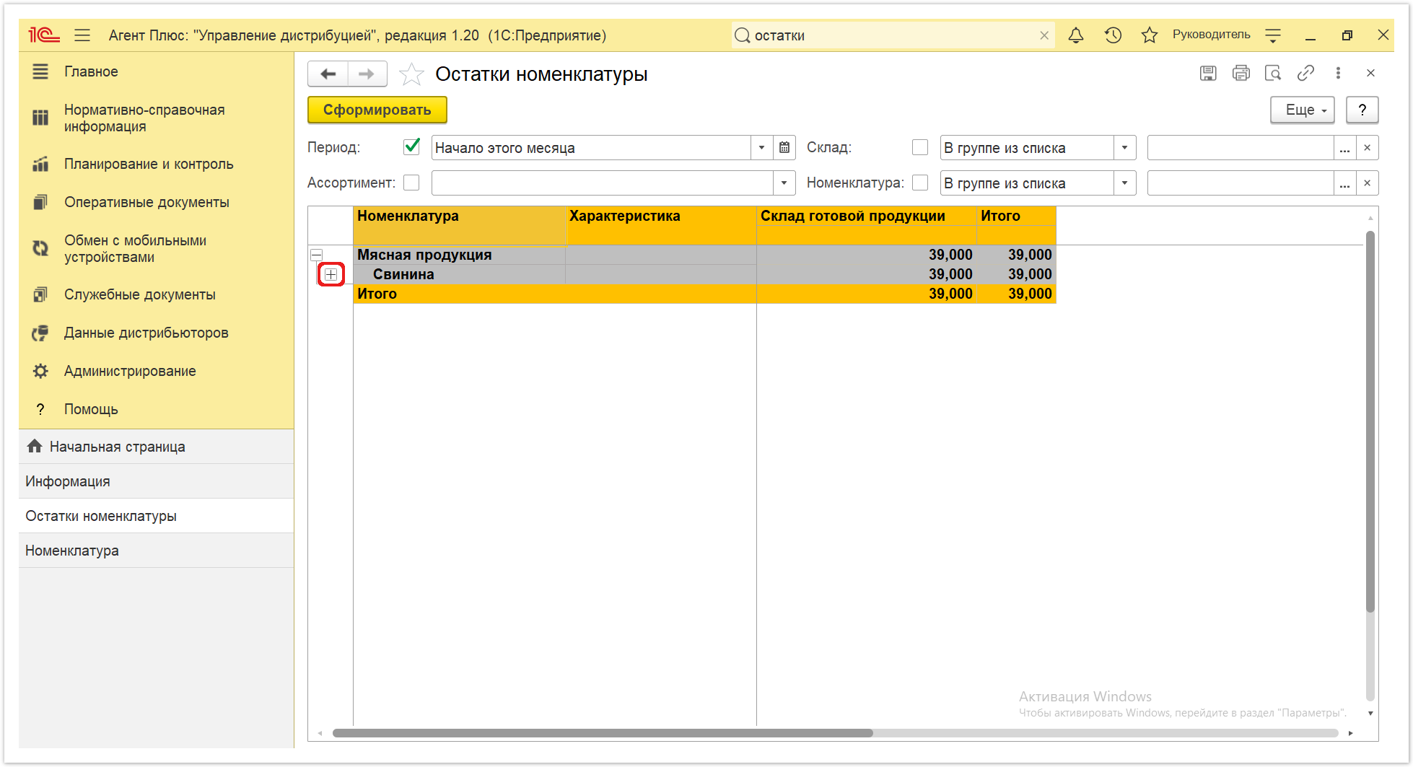Click the Период value field
Screen dimensions: 1413x767
[x=591, y=148]
